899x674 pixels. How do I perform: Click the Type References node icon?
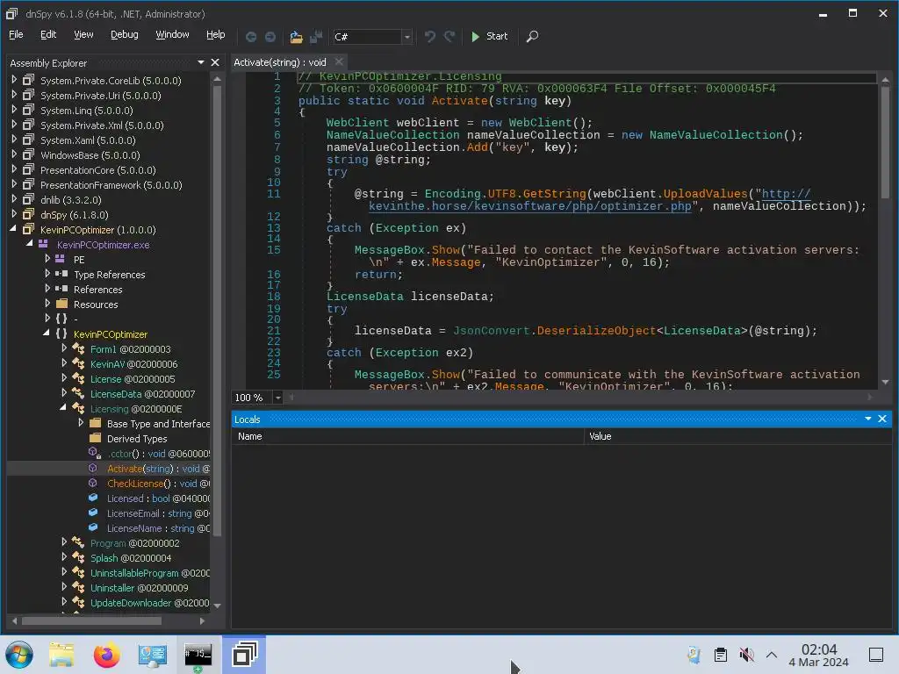click(61, 274)
